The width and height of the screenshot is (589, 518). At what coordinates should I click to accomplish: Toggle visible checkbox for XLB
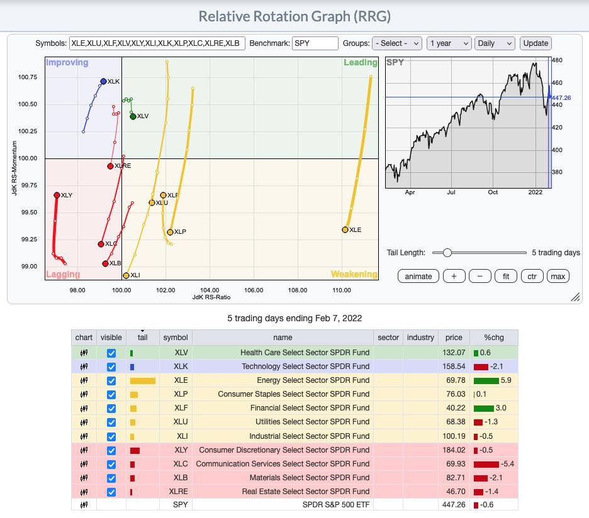[111, 478]
